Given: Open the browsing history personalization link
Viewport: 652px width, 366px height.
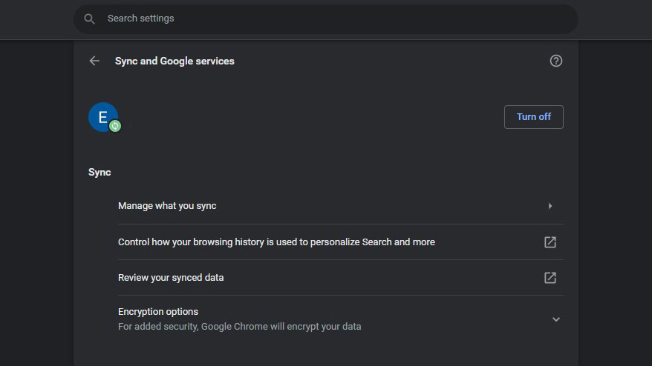Looking at the screenshot, I should pos(276,242).
